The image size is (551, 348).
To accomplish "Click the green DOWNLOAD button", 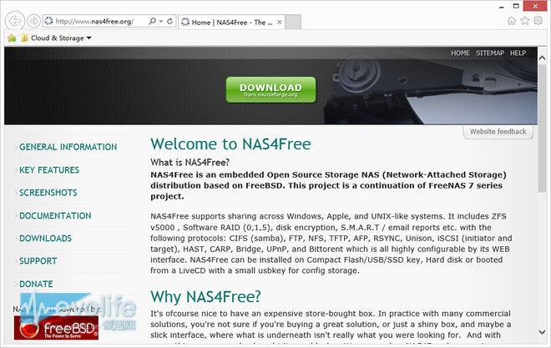I will click(x=271, y=90).
